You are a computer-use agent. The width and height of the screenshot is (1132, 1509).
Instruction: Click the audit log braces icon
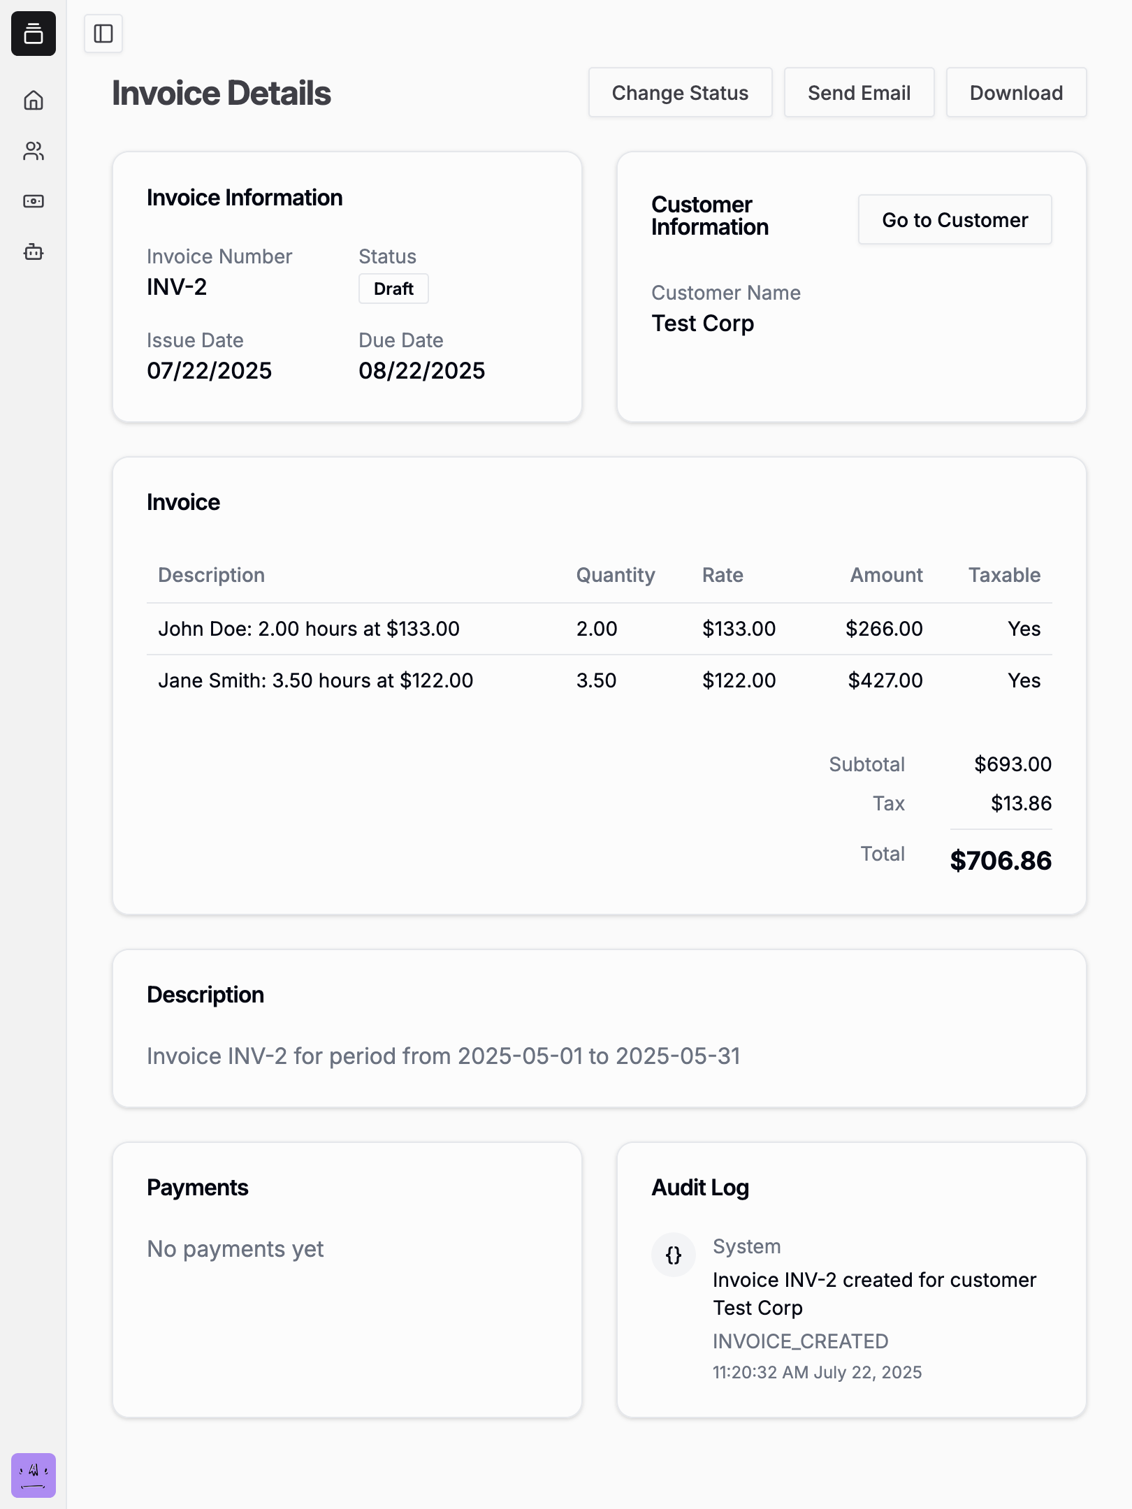(674, 1255)
